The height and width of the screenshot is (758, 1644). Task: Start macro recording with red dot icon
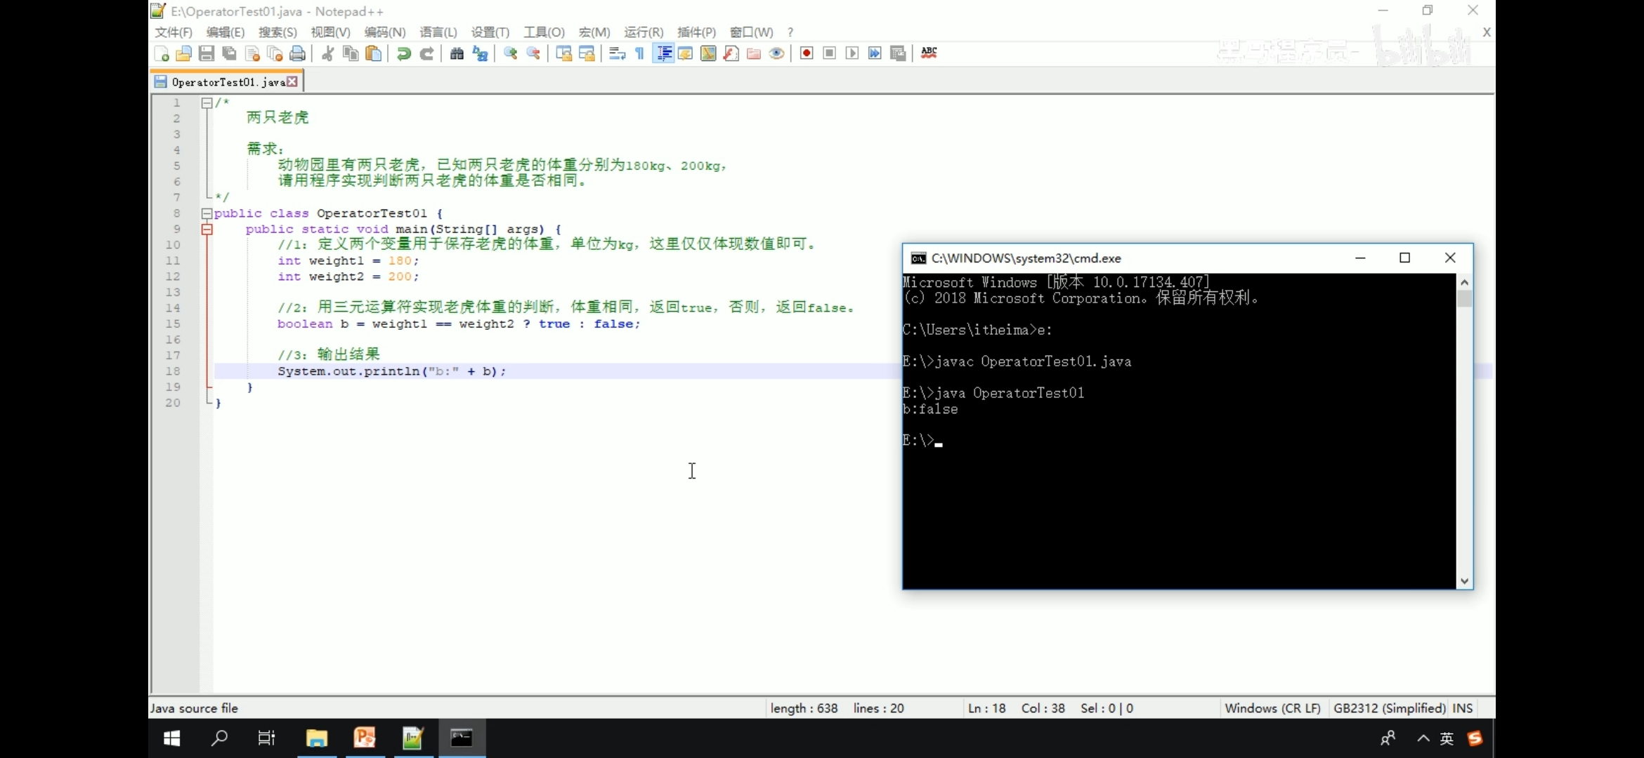click(x=807, y=53)
